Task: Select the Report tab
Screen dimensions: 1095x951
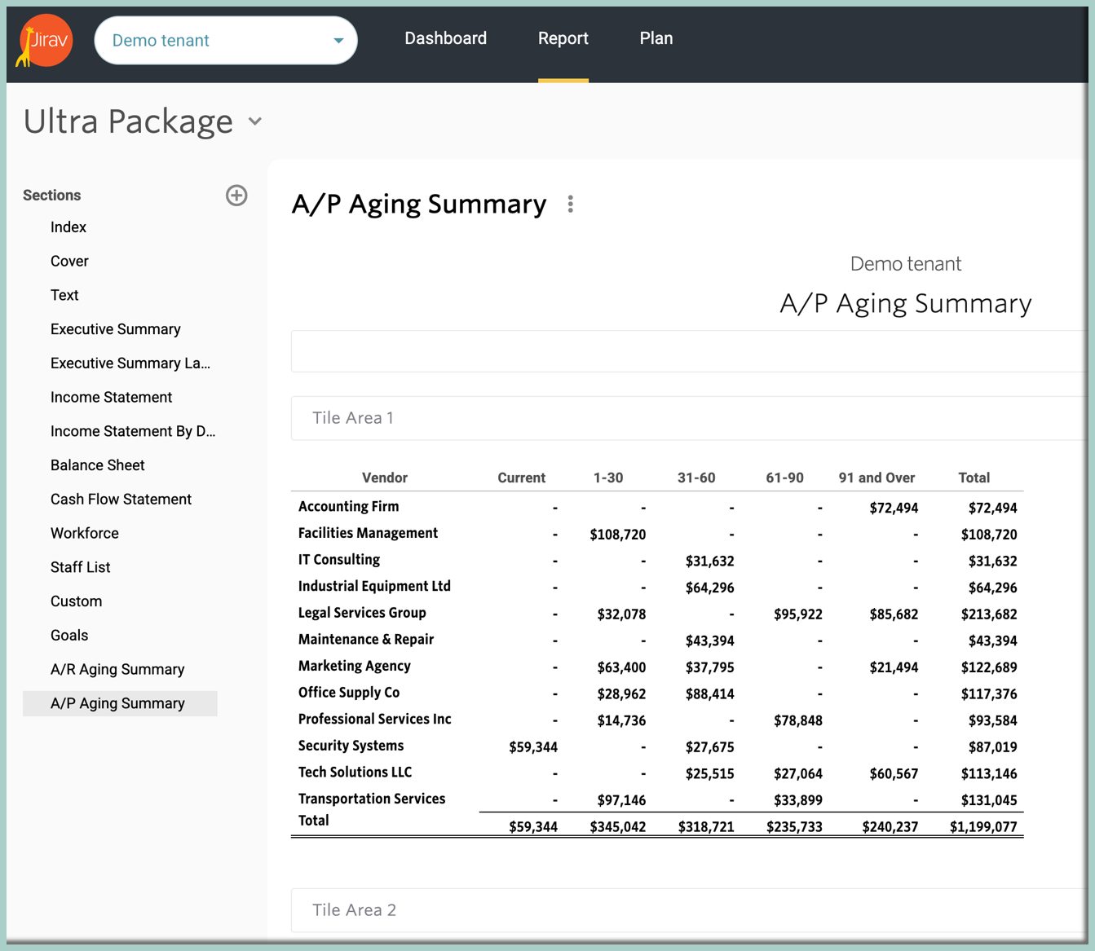Action: click(563, 38)
